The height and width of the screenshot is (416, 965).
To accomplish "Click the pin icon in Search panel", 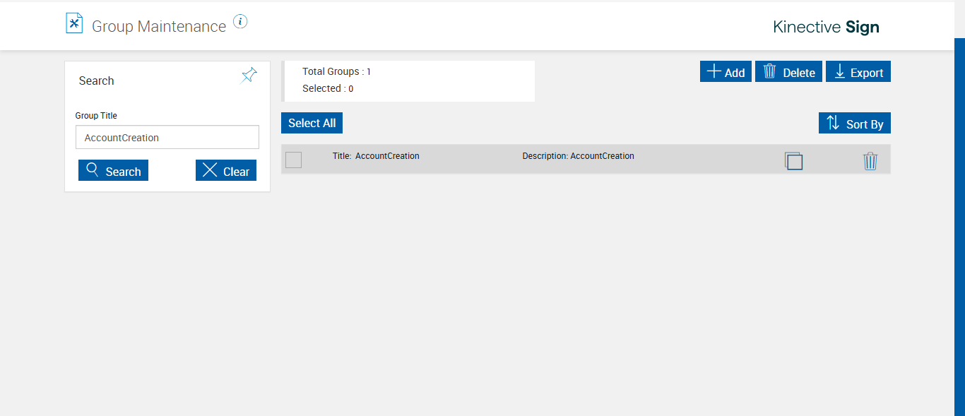I will tap(249, 75).
